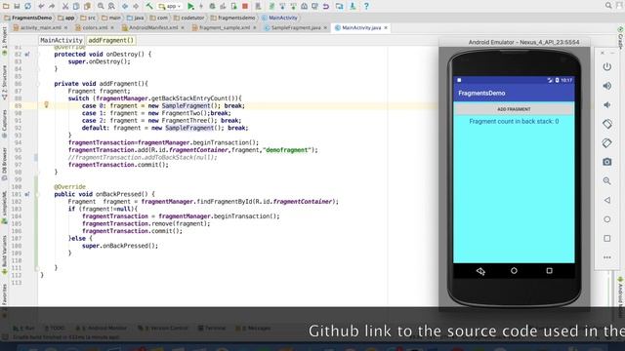Click the emulator sidebar overview square
This screenshot has height=351, width=625.
coord(607,238)
